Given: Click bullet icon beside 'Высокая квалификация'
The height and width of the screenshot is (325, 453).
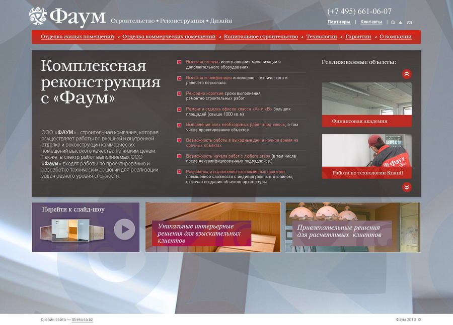Looking at the screenshot, I should click(x=179, y=78).
